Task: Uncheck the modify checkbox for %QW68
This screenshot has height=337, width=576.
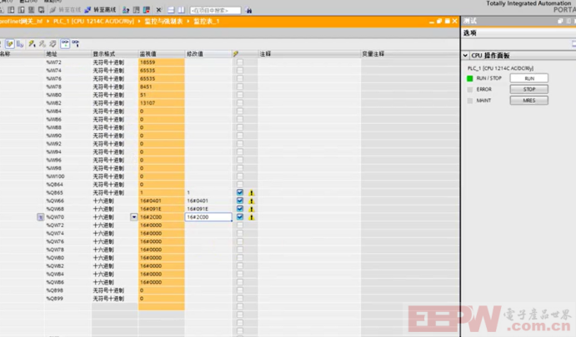Action: click(x=240, y=208)
